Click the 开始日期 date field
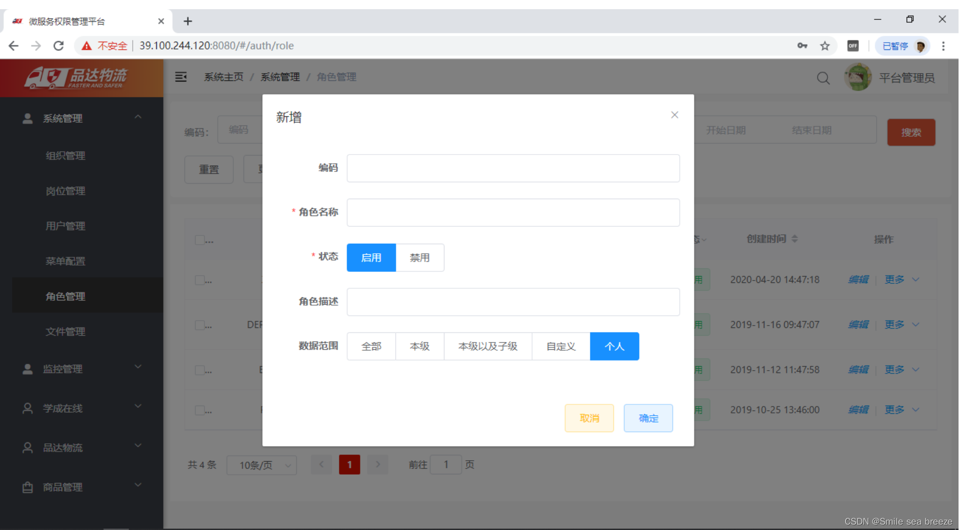960x530 pixels. (725, 130)
